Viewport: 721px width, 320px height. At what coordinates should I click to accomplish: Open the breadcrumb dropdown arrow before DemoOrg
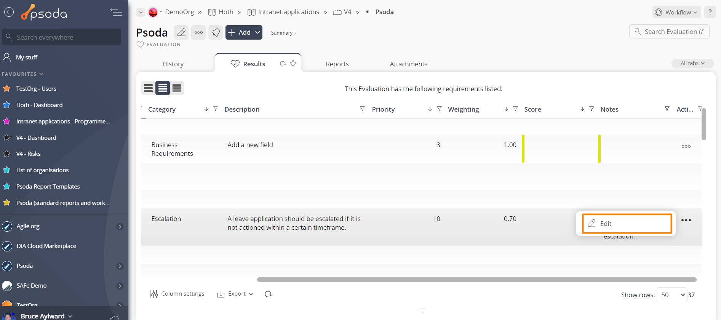[x=141, y=12]
